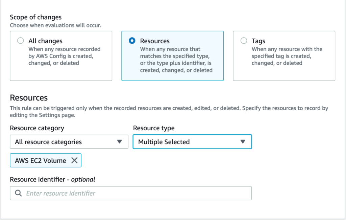The width and height of the screenshot is (346, 220).
Task: Keep Resources selected by clicking its radio
Action: (x=132, y=40)
